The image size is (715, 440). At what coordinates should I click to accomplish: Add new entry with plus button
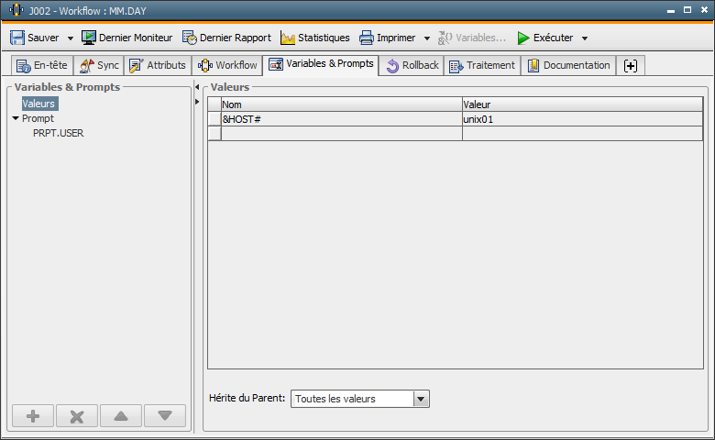33,416
